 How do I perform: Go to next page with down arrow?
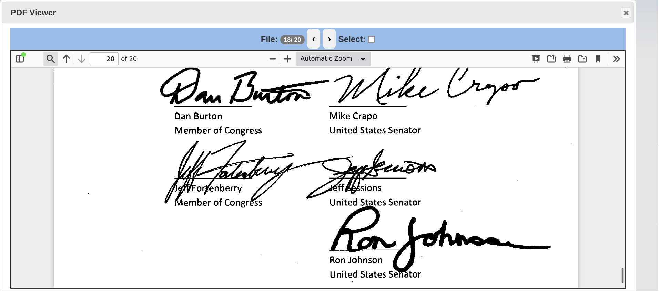click(82, 59)
